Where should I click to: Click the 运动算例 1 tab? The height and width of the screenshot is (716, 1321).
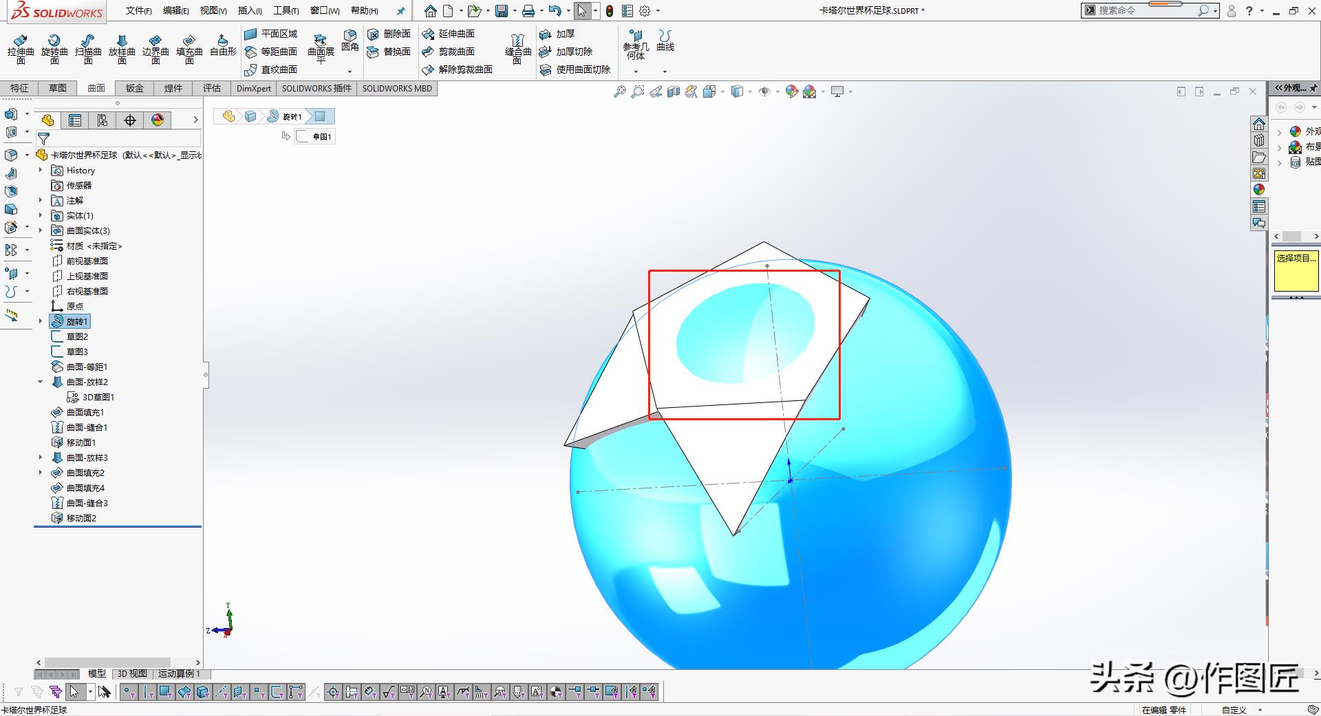pyautogui.click(x=179, y=673)
